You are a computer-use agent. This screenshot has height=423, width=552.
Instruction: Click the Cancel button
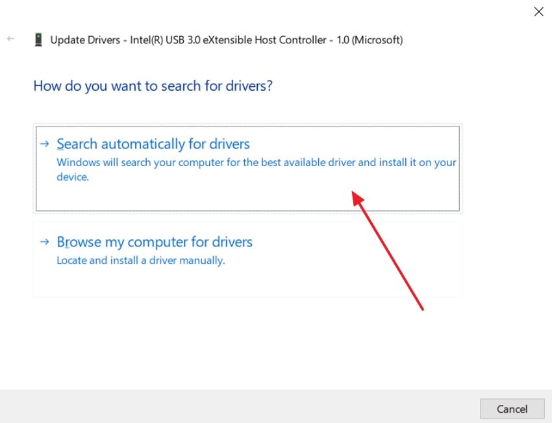tap(512, 409)
